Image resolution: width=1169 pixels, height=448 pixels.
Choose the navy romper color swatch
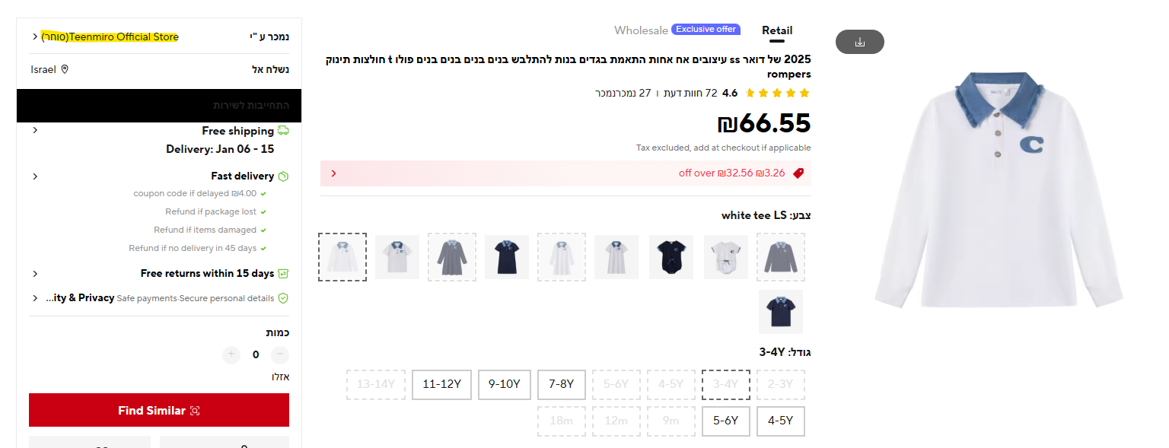tap(671, 257)
